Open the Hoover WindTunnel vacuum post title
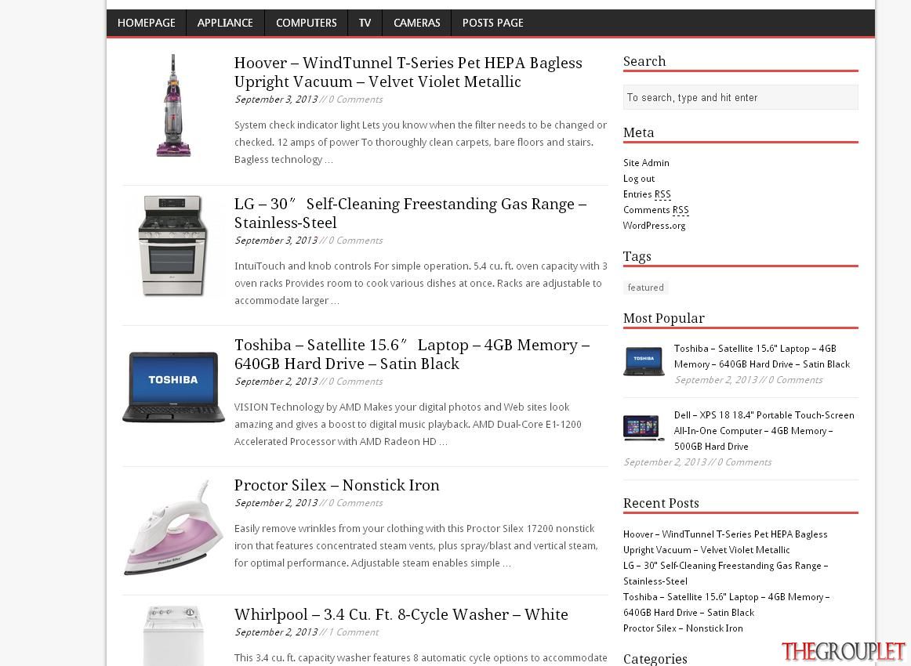This screenshot has height=666, width=911. click(x=408, y=72)
